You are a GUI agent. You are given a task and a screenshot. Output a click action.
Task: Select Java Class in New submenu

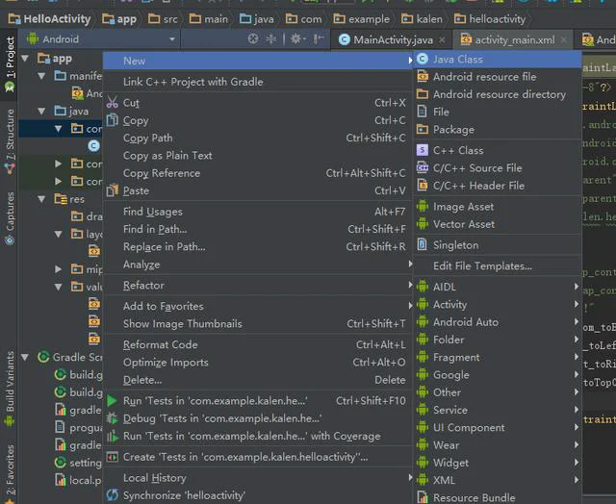click(497, 60)
